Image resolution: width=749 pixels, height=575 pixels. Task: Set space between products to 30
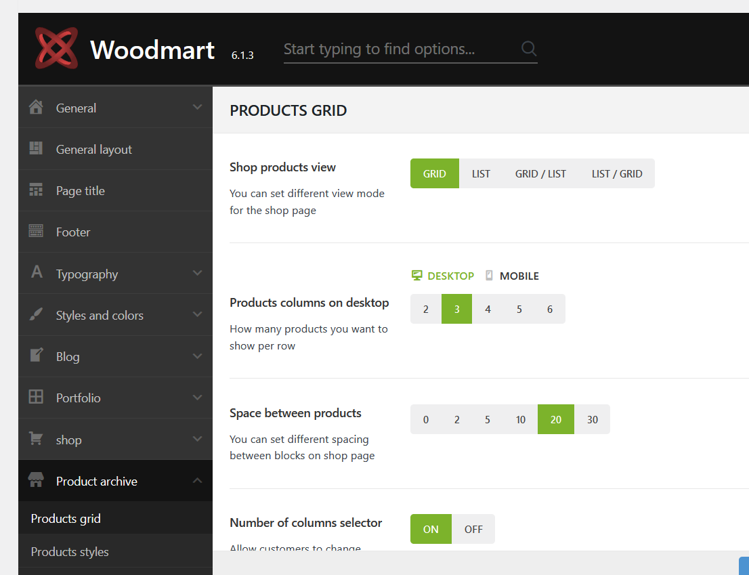point(593,419)
